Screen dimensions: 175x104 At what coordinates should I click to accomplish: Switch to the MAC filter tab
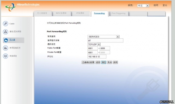click(x=61, y=14)
